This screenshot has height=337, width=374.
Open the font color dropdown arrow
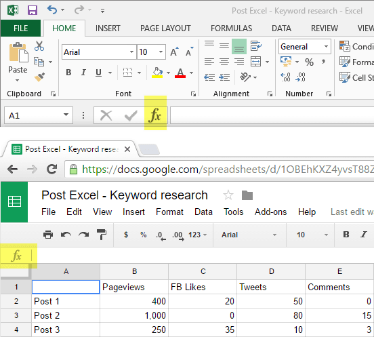191,73
